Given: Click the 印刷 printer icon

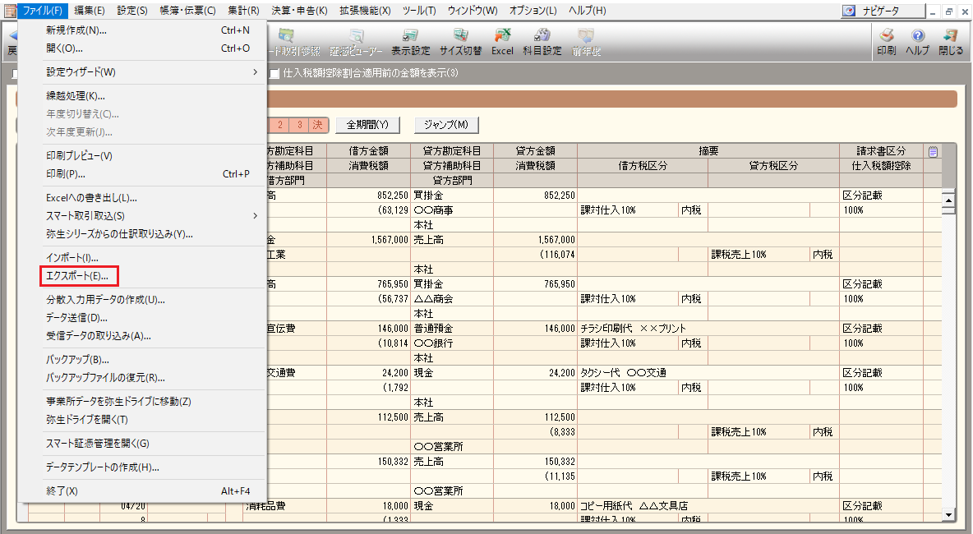Looking at the screenshot, I should click(x=886, y=42).
